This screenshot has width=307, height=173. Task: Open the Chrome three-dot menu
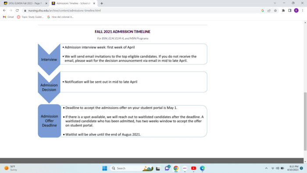[303, 11]
